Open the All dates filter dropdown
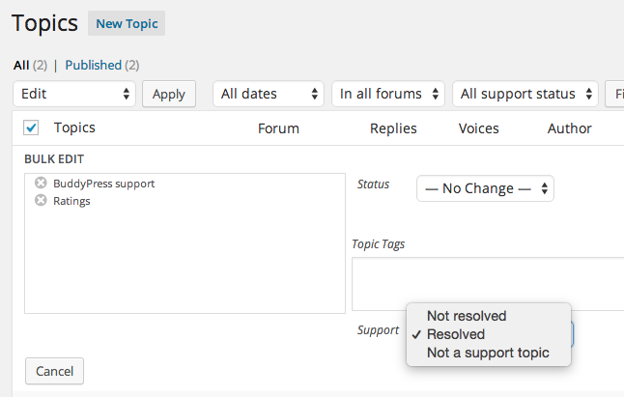The width and height of the screenshot is (624, 397). tap(269, 94)
